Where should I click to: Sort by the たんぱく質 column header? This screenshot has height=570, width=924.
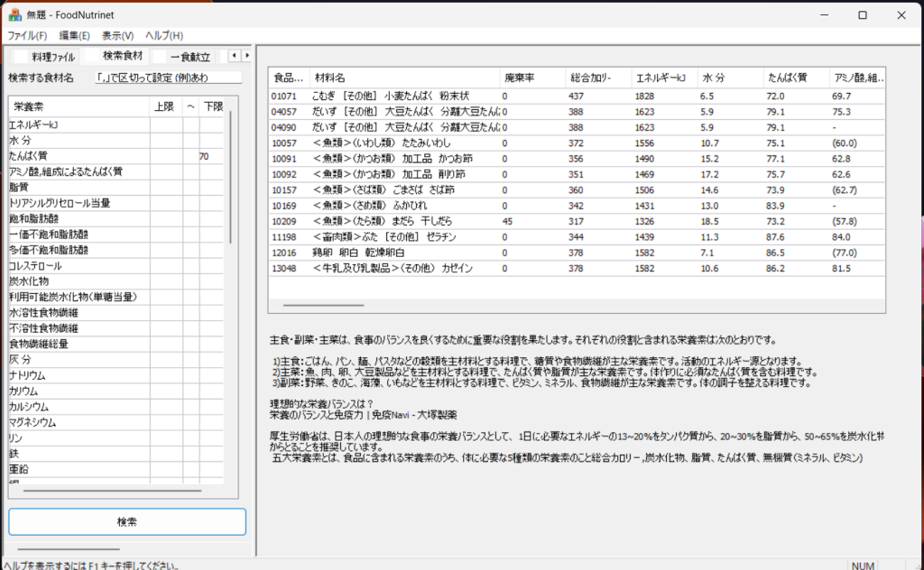[x=794, y=78]
